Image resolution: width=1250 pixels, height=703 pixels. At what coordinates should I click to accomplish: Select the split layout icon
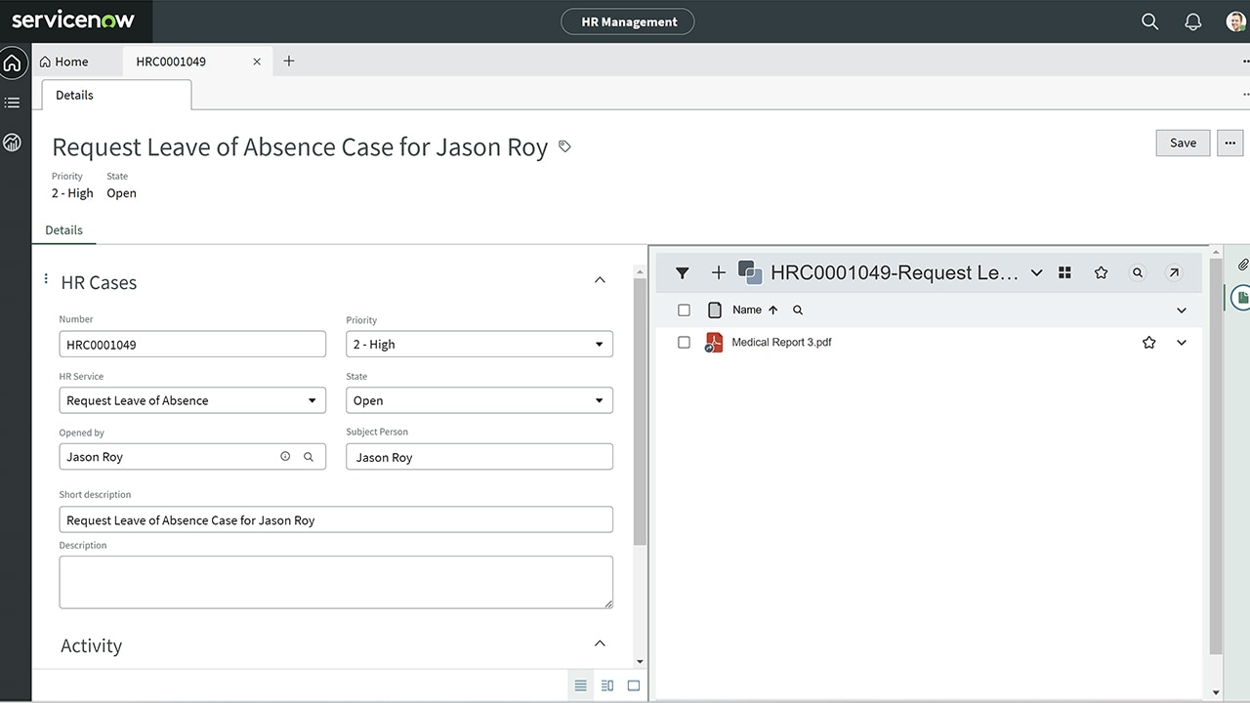(x=607, y=685)
